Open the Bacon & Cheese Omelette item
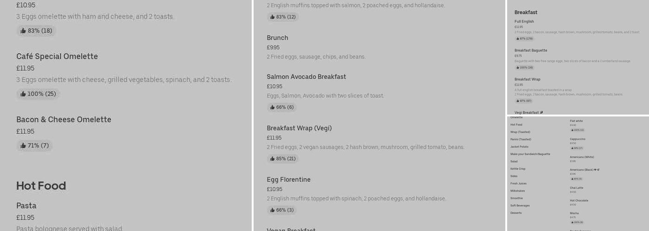This screenshot has width=649, height=231. (64, 120)
